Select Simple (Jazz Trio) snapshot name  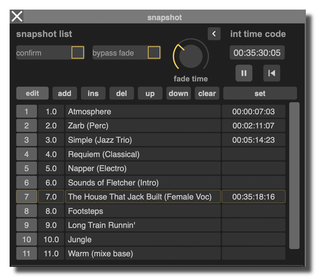tap(143, 140)
